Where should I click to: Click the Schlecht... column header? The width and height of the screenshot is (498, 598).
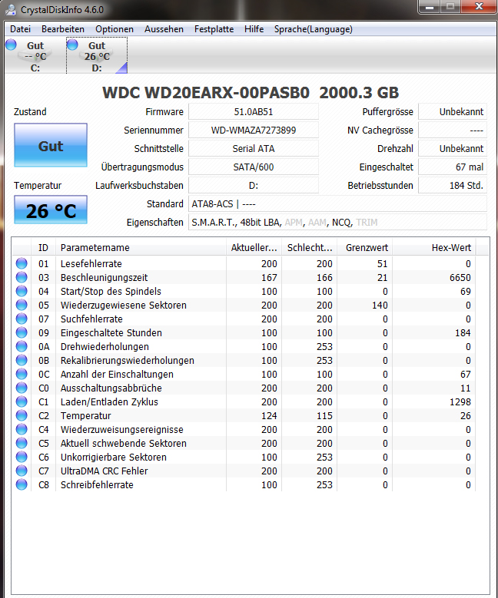point(310,247)
